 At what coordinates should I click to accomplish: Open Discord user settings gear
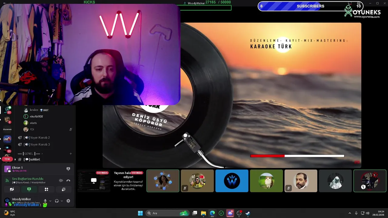tap(68, 201)
